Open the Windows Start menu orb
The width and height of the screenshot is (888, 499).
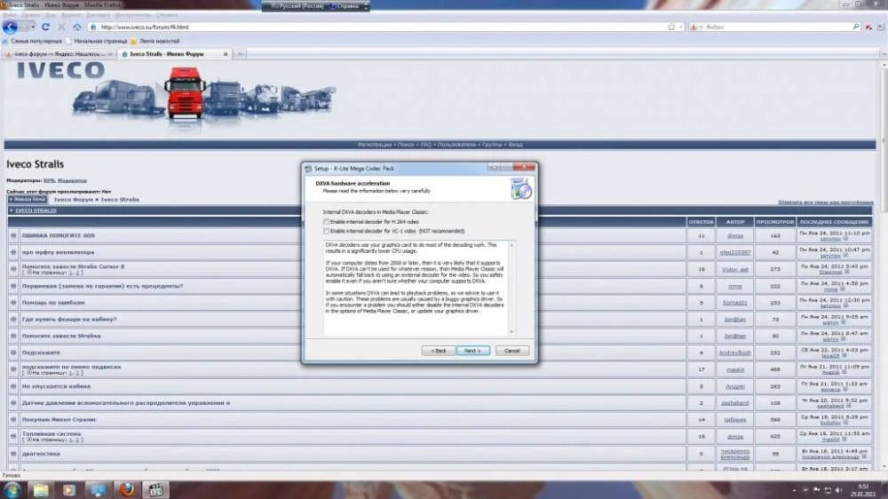click(12, 490)
